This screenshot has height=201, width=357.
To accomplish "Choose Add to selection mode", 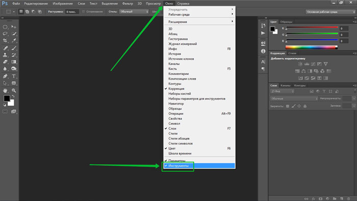I will tap(28, 11).
